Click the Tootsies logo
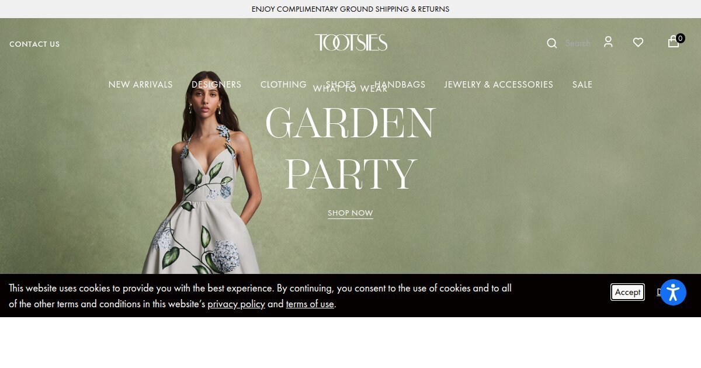The width and height of the screenshot is (701, 368). point(350,43)
